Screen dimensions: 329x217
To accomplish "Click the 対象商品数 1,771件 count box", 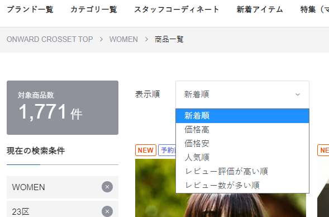I will tap(63, 107).
